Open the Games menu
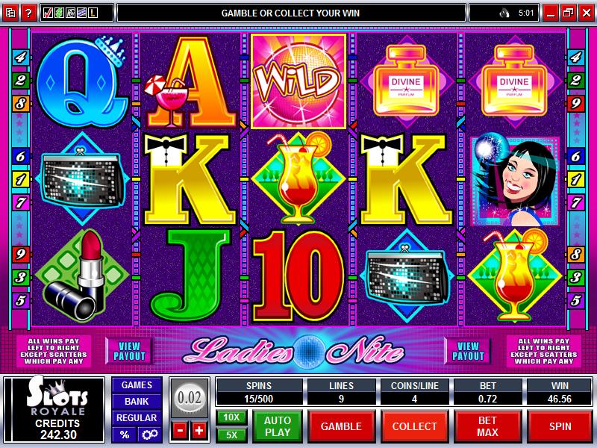Viewport: 597px width, 448px height. (137, 385)
